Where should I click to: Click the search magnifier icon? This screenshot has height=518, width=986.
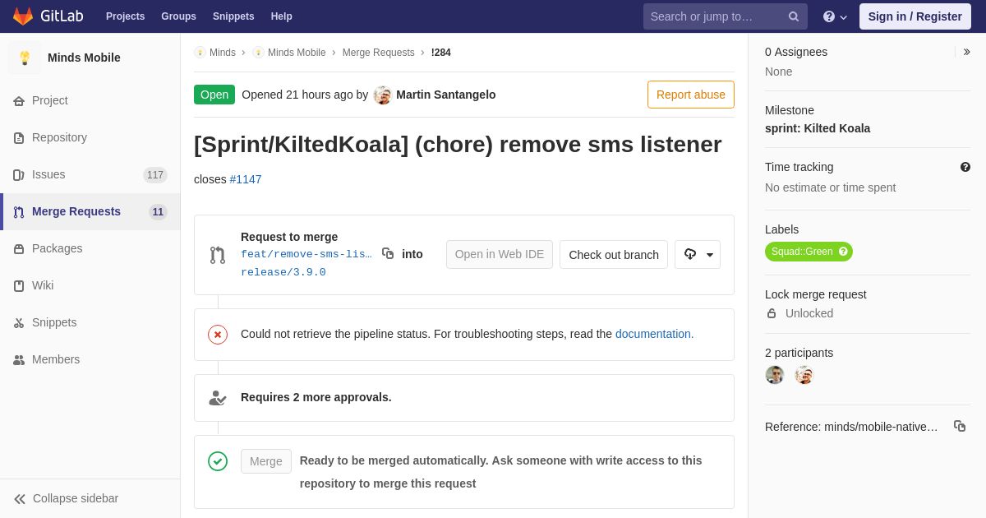pyautogui.click(x=794, y=16)
